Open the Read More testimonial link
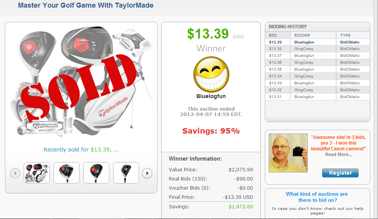Screen dimensions: 378x219 point(338,155)
